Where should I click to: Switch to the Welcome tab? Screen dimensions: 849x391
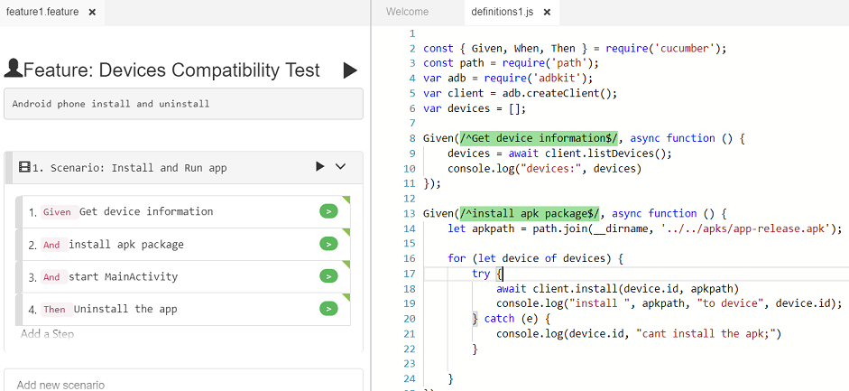407,12
